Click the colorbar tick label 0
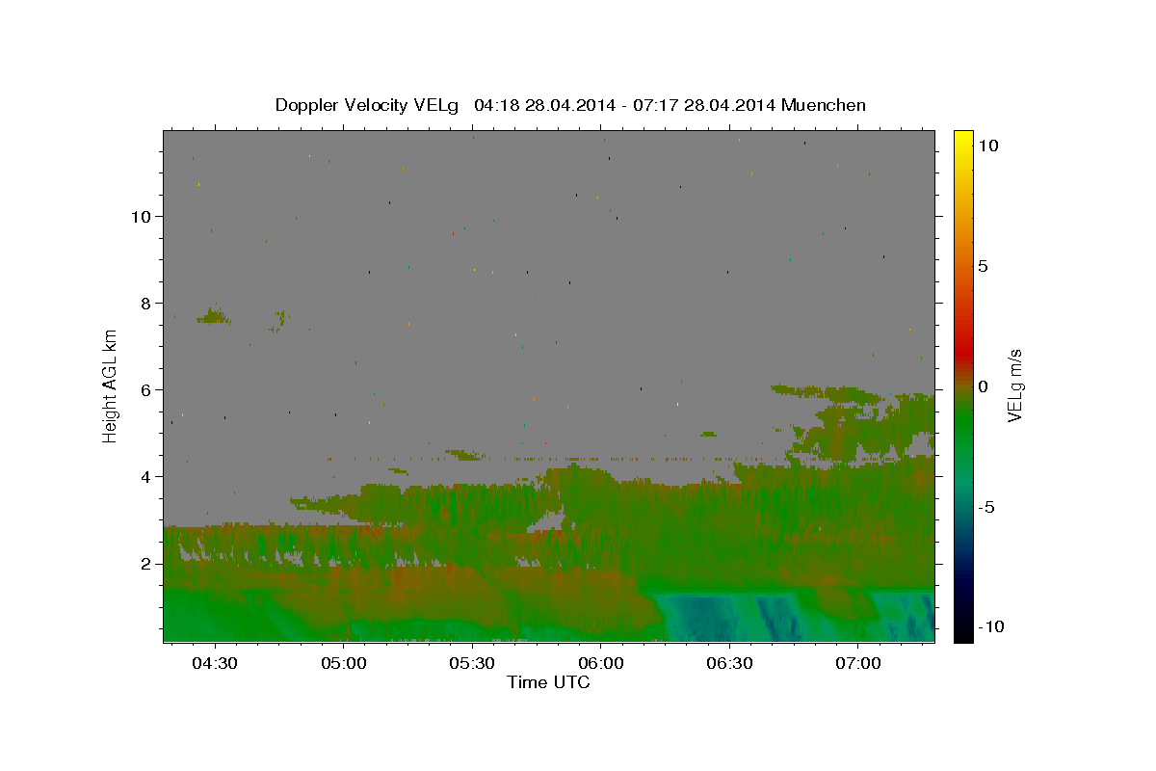 click(x=983, y=386)
